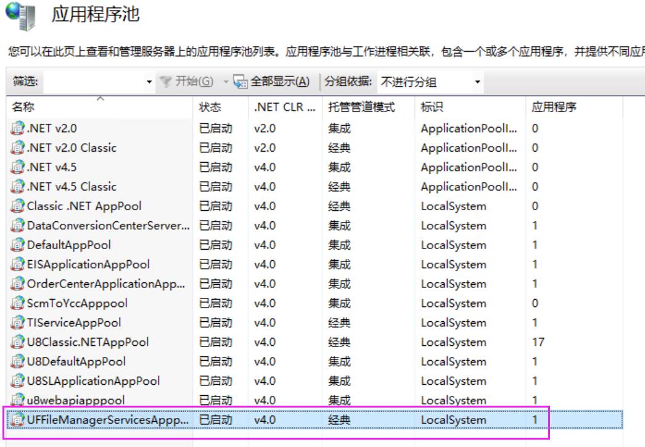
Task: Click the .NET v2.0 app pool icon
Action: 17,129
